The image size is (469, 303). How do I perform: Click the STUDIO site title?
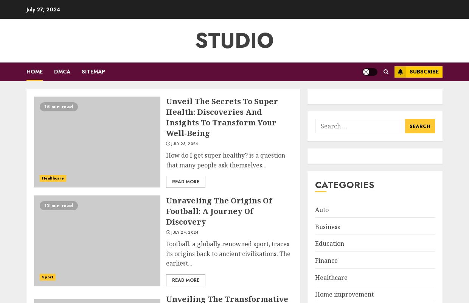(x=234, y=41)
